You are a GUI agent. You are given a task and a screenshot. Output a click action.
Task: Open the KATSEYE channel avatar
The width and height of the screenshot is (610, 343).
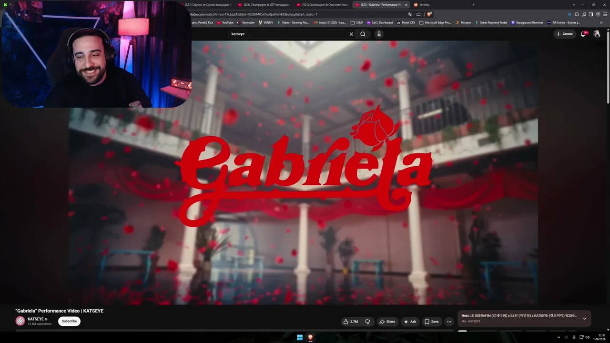pyautogui.click(x=20, y=321)
